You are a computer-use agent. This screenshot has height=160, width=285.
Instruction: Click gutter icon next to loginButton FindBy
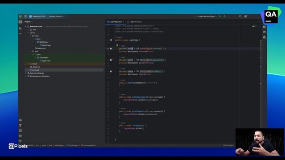point(111,72)
